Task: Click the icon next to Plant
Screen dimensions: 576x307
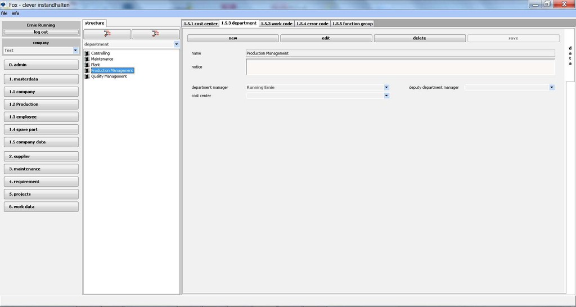Action: point(87,65)
